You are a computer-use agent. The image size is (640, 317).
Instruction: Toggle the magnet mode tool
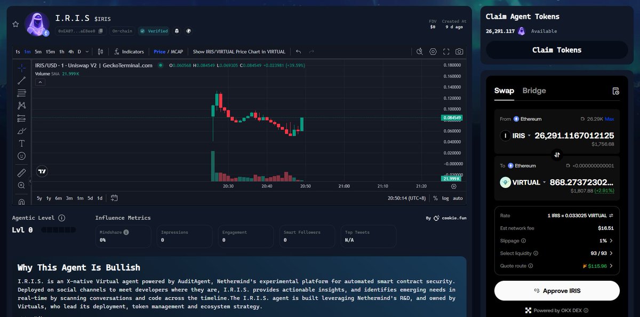[21, 201]
